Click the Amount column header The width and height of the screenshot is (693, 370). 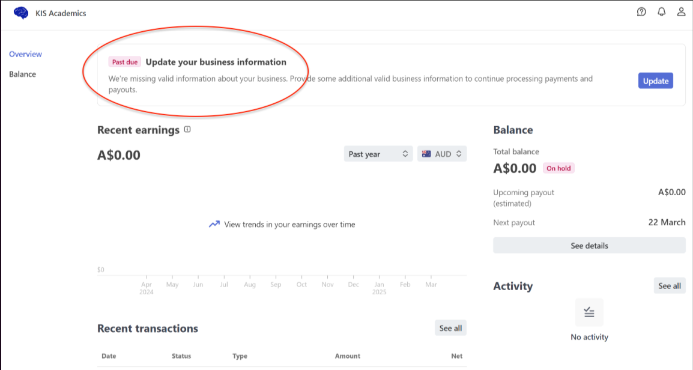[x=347, y=356]
